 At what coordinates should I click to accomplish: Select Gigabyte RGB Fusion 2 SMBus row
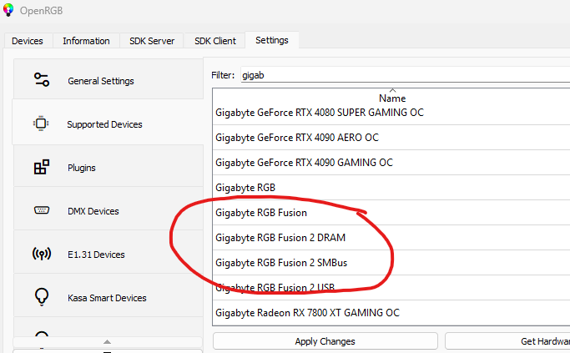391,263
